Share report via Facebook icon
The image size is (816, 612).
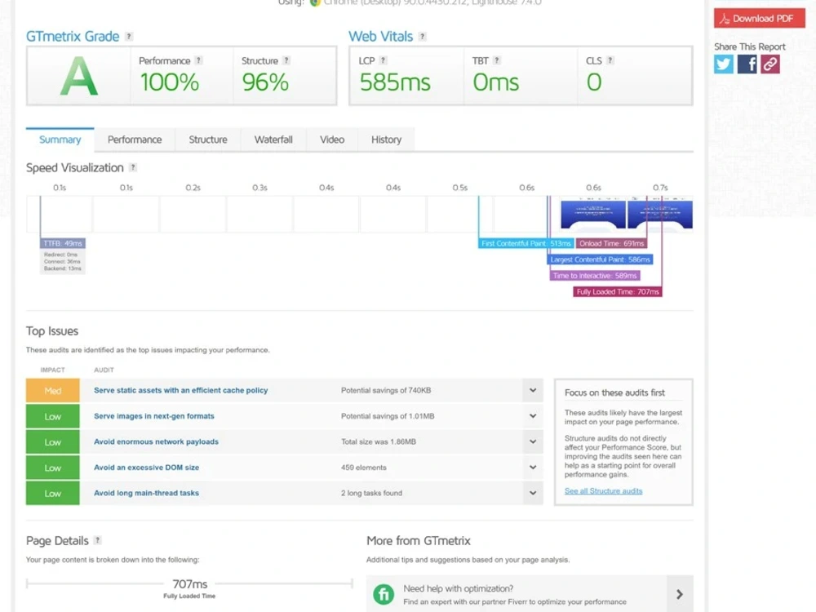[747, 64]
